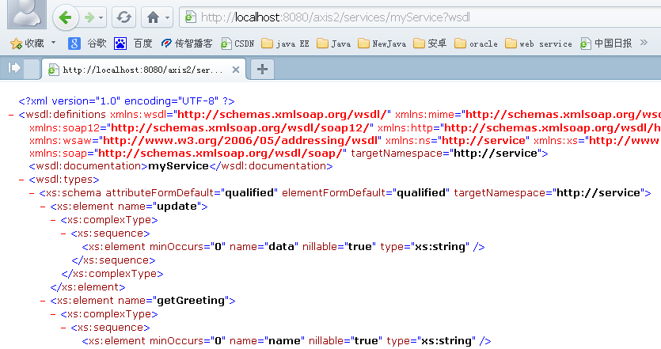Open a new tab with plus button
661x349 pixels.
[x=262, y=69]
